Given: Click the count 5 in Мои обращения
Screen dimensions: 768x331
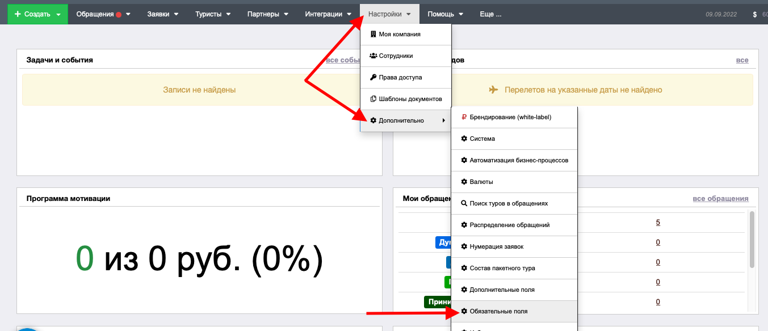Looking at the screenshot, I should coord(658,223).
